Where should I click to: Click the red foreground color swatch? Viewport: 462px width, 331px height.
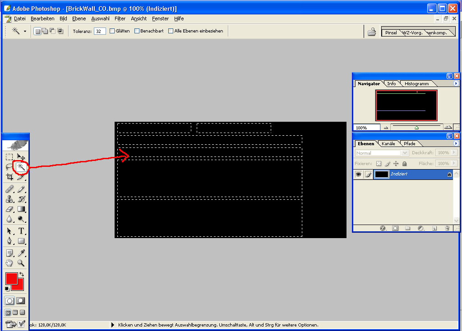pyautogui.click(x=11, y=278)
